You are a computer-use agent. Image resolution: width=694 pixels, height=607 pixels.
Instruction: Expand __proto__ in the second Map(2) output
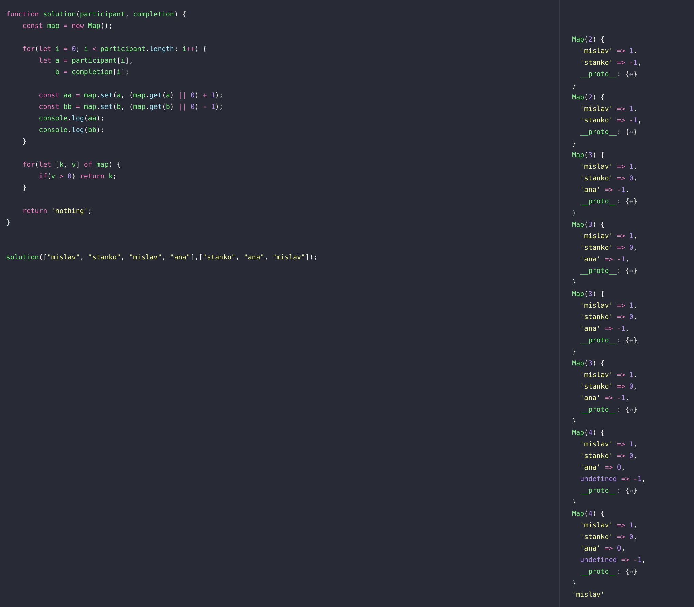pos(631,132)
